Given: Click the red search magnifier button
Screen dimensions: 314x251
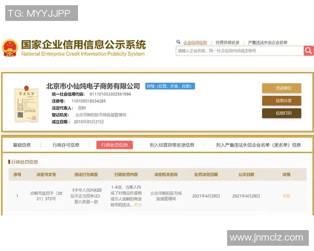Looking at the screenshot, I should point(309,51).
